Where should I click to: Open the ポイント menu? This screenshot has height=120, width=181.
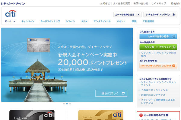tap(121, 21)
